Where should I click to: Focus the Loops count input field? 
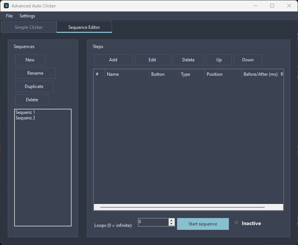click(x=153, y=222)
